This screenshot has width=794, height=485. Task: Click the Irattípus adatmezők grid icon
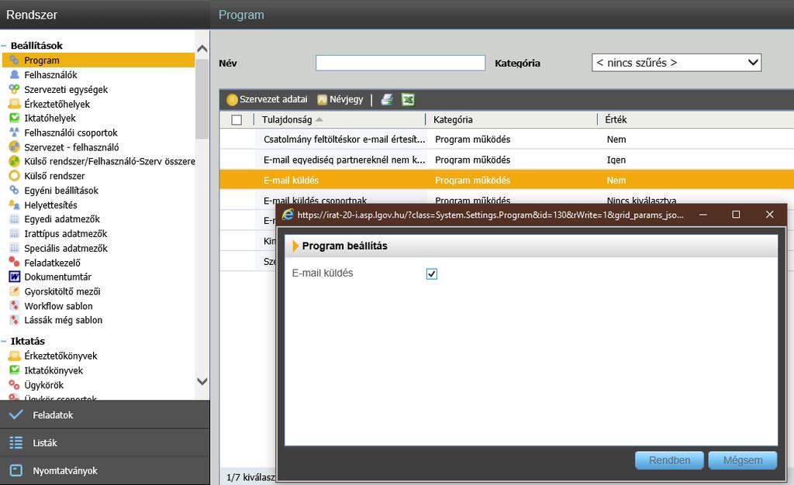pos(14,234)
